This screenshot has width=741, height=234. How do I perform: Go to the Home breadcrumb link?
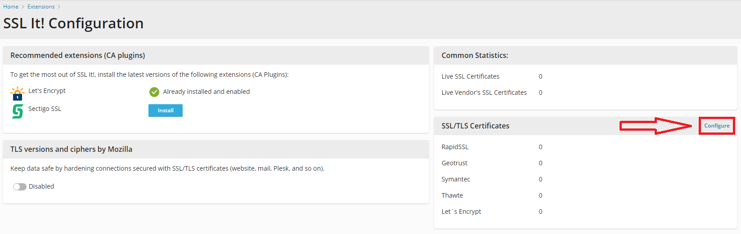click(11, 7)
